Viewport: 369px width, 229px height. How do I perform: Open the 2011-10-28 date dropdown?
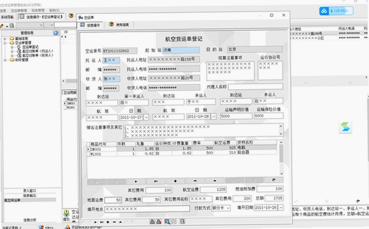213,116
